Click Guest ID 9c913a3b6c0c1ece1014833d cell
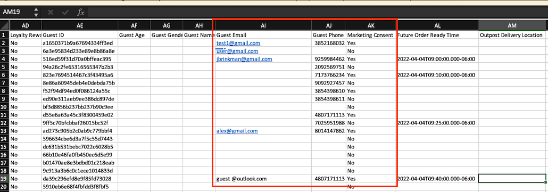 pyautogui.click(x=80, y=171)
